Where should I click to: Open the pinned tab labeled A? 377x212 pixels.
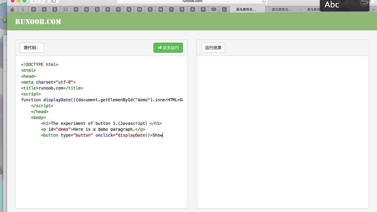pyautogui.click(x=193, y=9)
